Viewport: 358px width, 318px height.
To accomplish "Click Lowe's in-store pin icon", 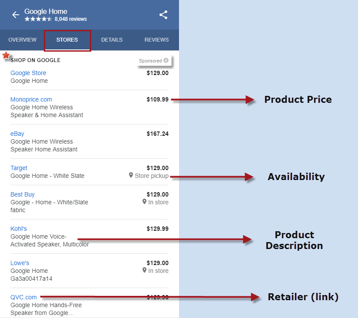I will (145, 270).
